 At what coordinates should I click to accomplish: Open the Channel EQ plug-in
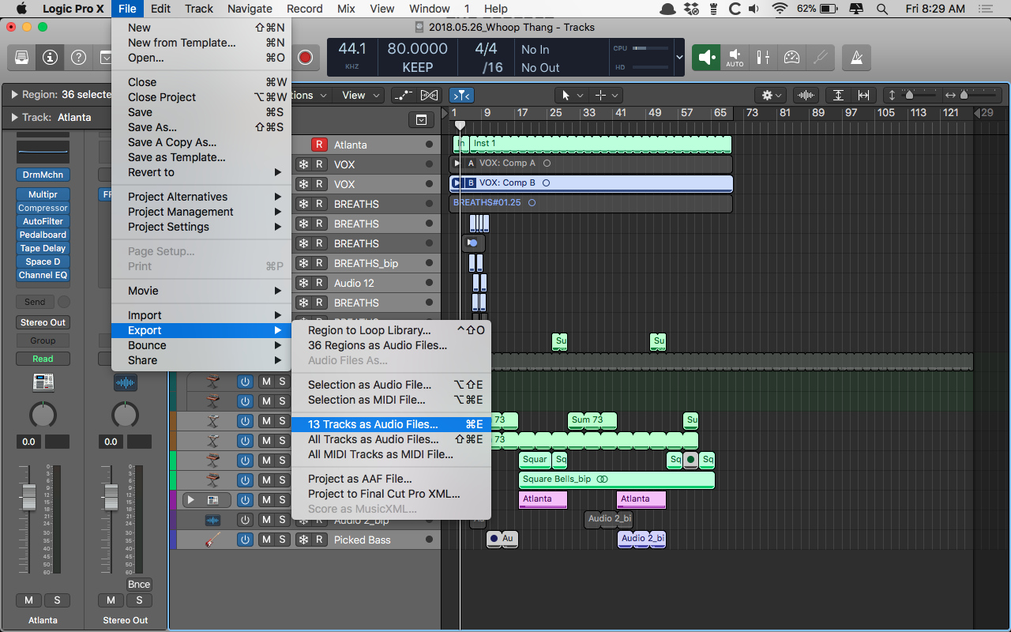43,275
